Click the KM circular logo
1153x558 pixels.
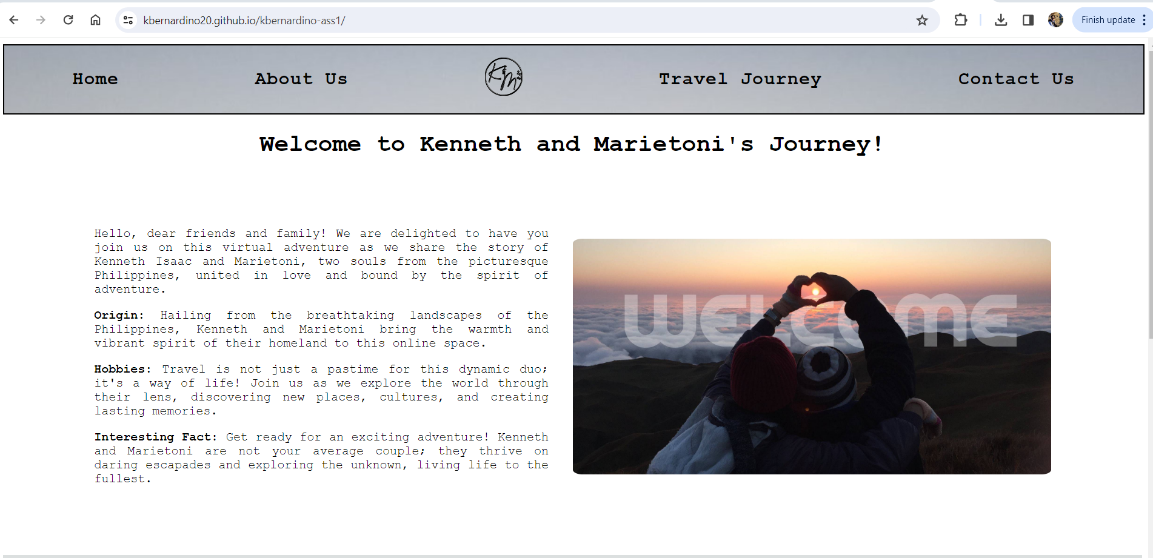503,77
